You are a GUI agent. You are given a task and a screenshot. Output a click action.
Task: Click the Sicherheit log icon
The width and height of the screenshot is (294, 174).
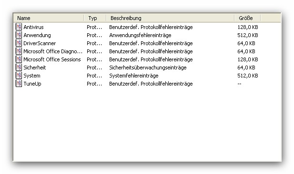pos(19,67)
